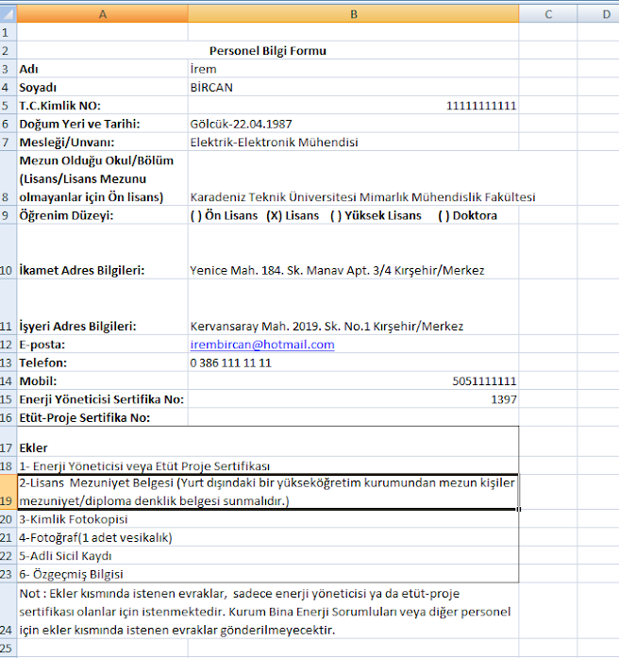Select the 'Telefon:' label cell

click(102, 363)
